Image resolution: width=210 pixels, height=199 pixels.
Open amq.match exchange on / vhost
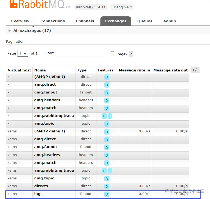point(45,108)
